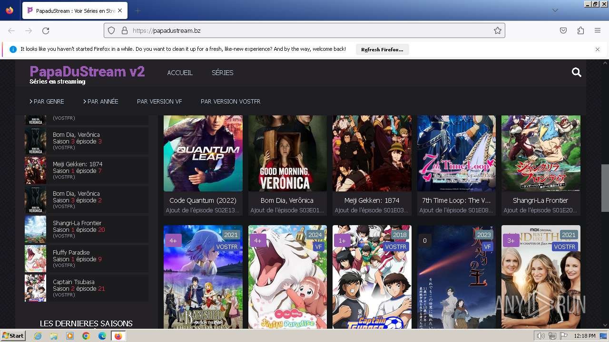Click Captain Tsubasa sidebar thumbnail
The width and height of the screenshot is (609, 342).
tap(35, 288)
